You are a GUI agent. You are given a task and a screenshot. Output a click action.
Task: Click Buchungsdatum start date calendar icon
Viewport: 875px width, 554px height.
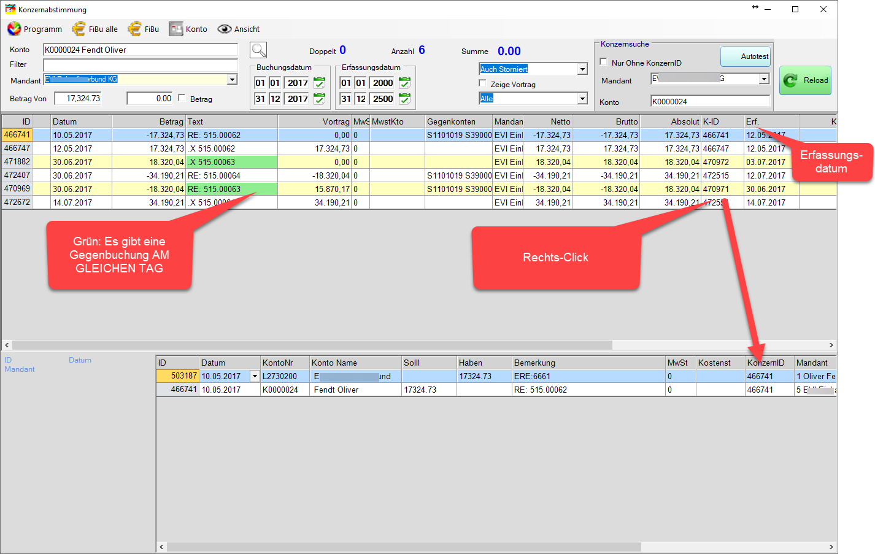[x=319, y=82]
